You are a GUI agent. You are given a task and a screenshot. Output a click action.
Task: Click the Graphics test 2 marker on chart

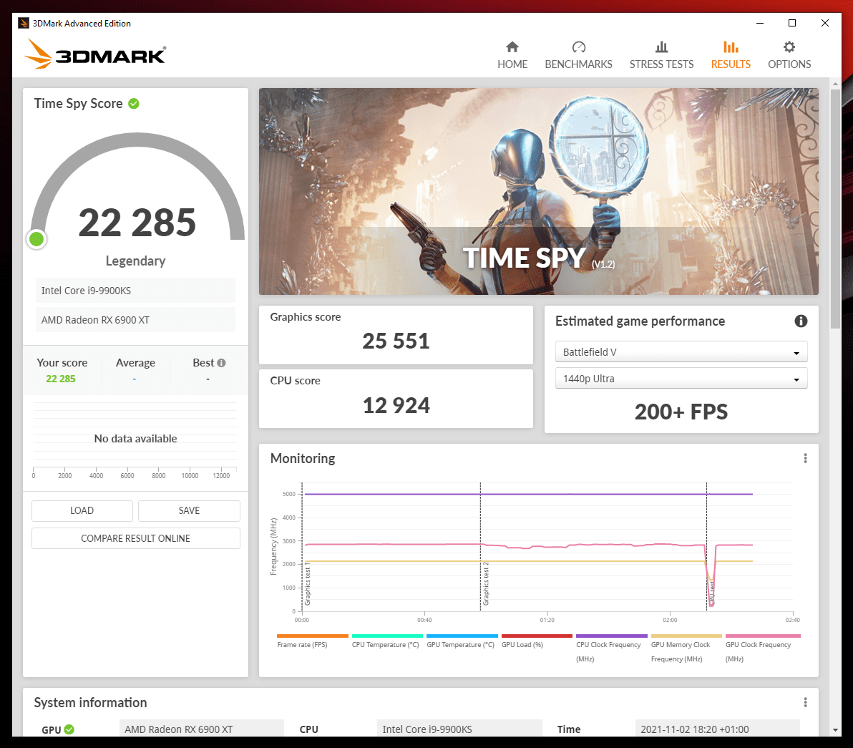(x=486, y=583)
